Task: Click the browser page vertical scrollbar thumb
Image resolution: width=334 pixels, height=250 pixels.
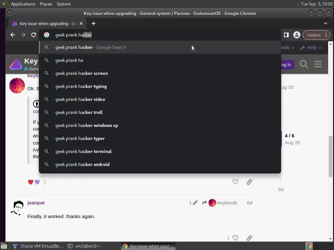Action: [330, 156]
